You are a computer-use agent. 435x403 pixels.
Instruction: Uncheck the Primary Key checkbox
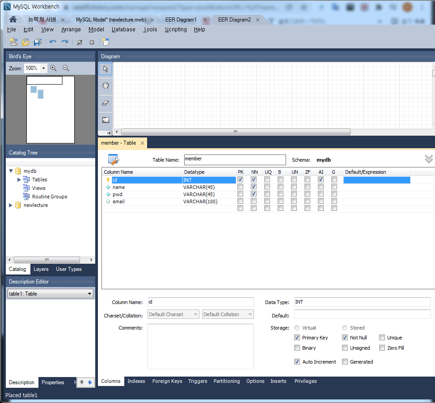(x=297, y=338)
